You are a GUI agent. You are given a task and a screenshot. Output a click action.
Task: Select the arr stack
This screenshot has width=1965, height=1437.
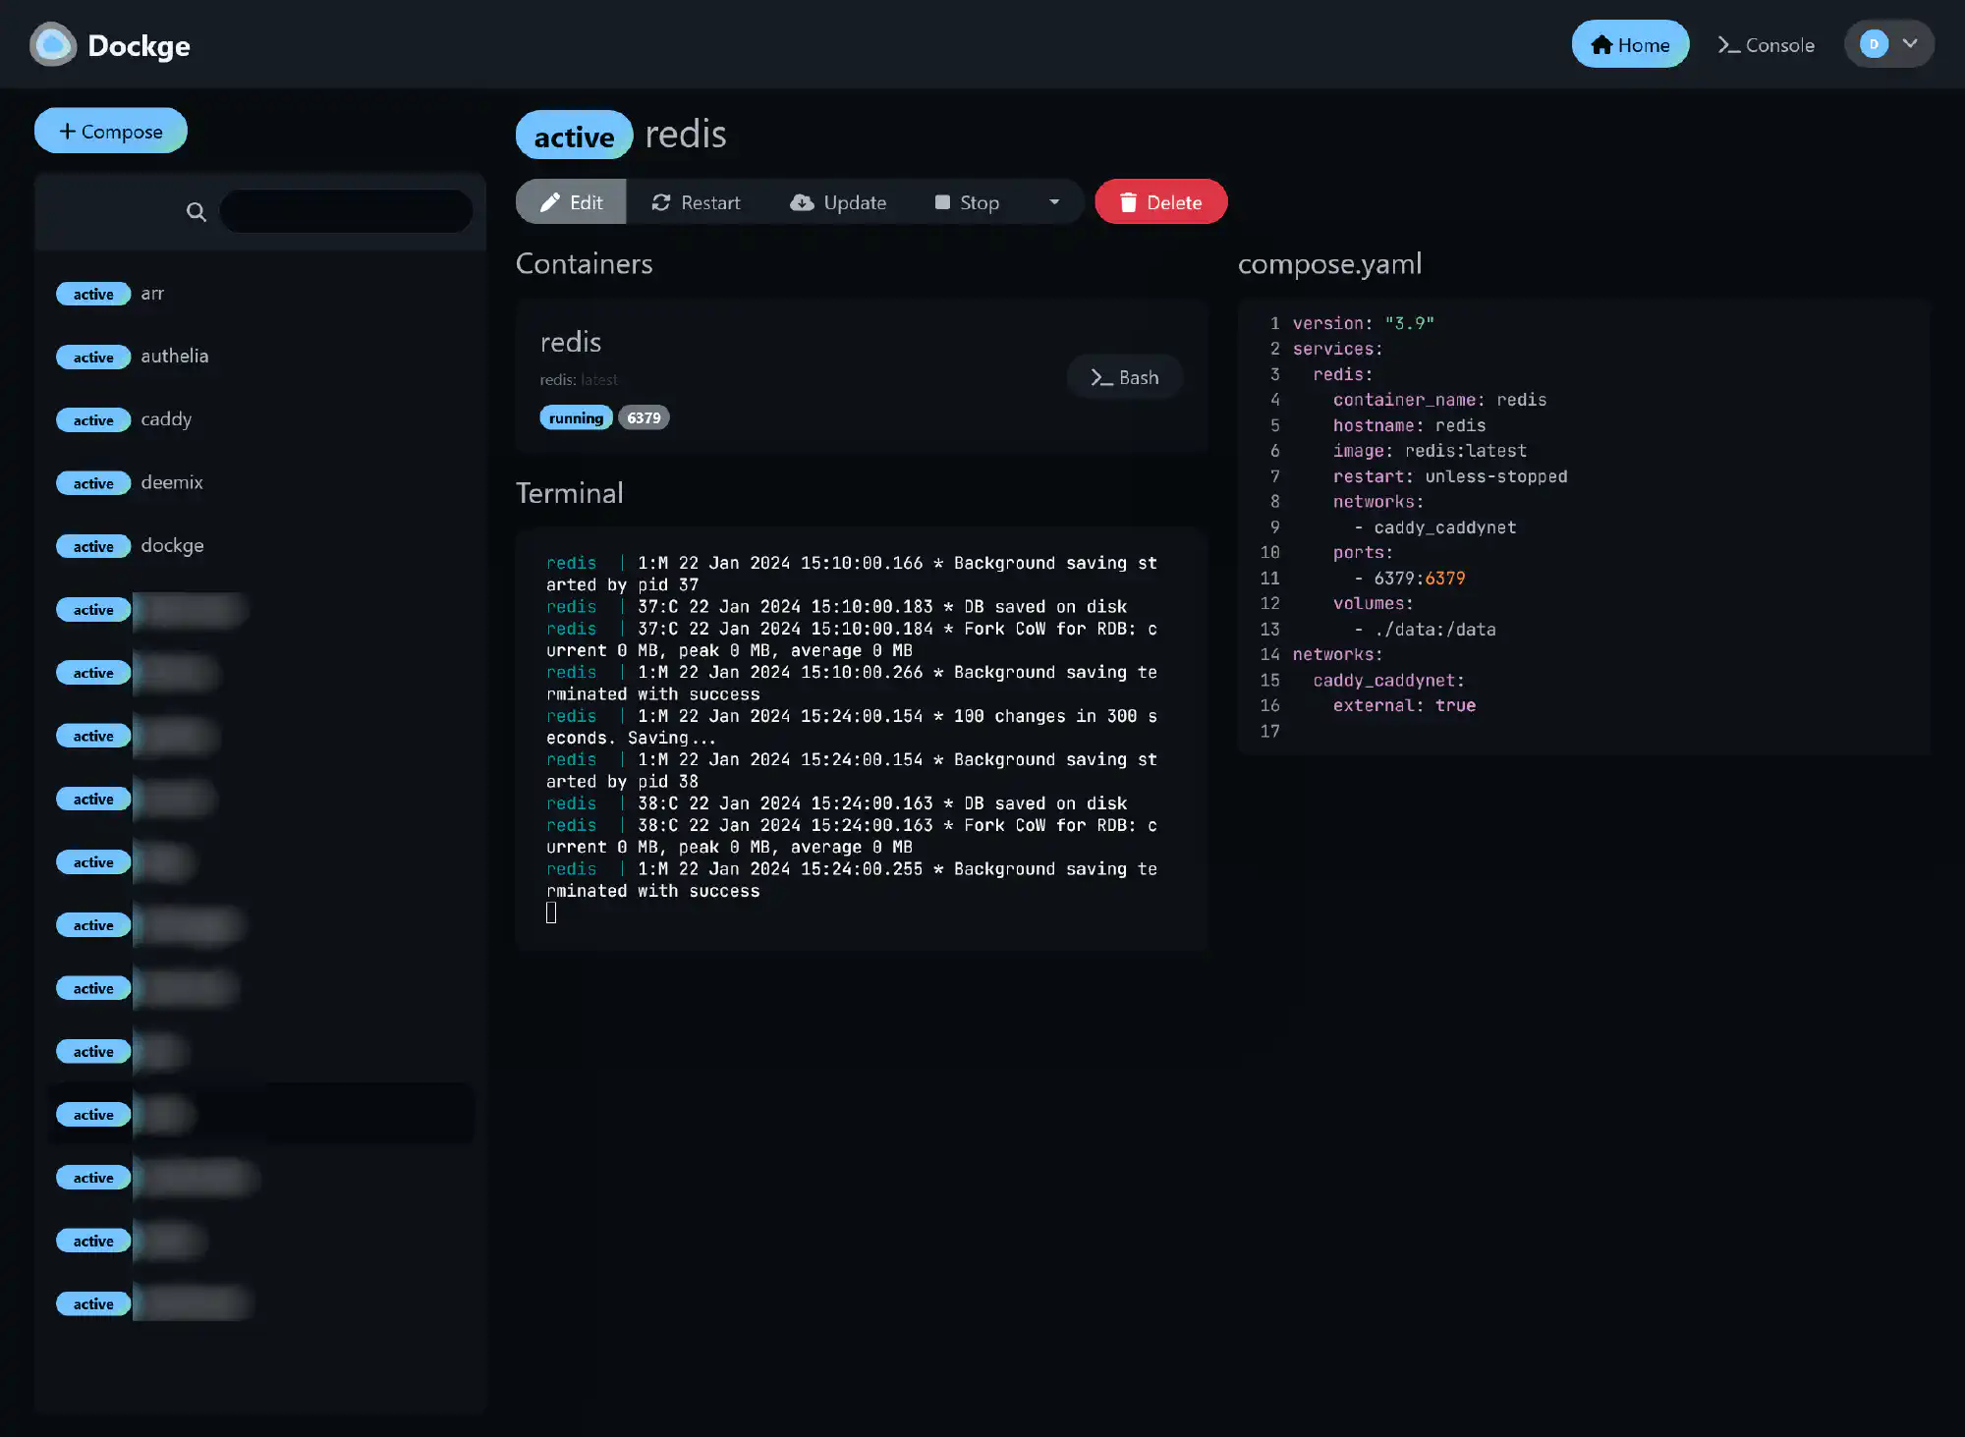(260, 294)
